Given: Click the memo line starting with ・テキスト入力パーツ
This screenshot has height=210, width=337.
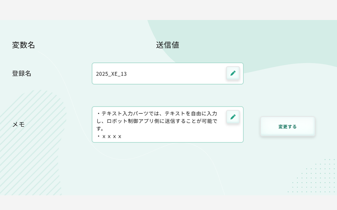Looking at the screenshot, I should [157, 114].
